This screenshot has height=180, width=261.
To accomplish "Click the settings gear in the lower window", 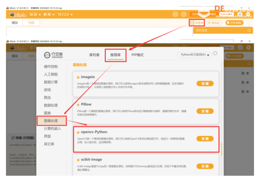I will [249, 48].
